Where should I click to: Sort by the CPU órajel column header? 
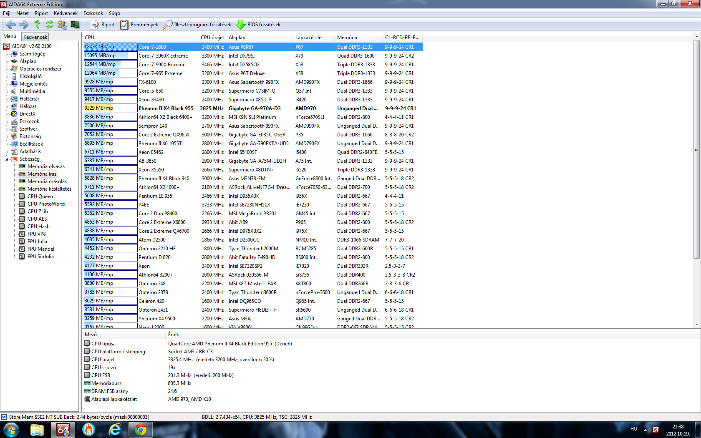(x=212, y=38)
